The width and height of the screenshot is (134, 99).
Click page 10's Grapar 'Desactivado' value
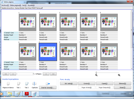109,67
